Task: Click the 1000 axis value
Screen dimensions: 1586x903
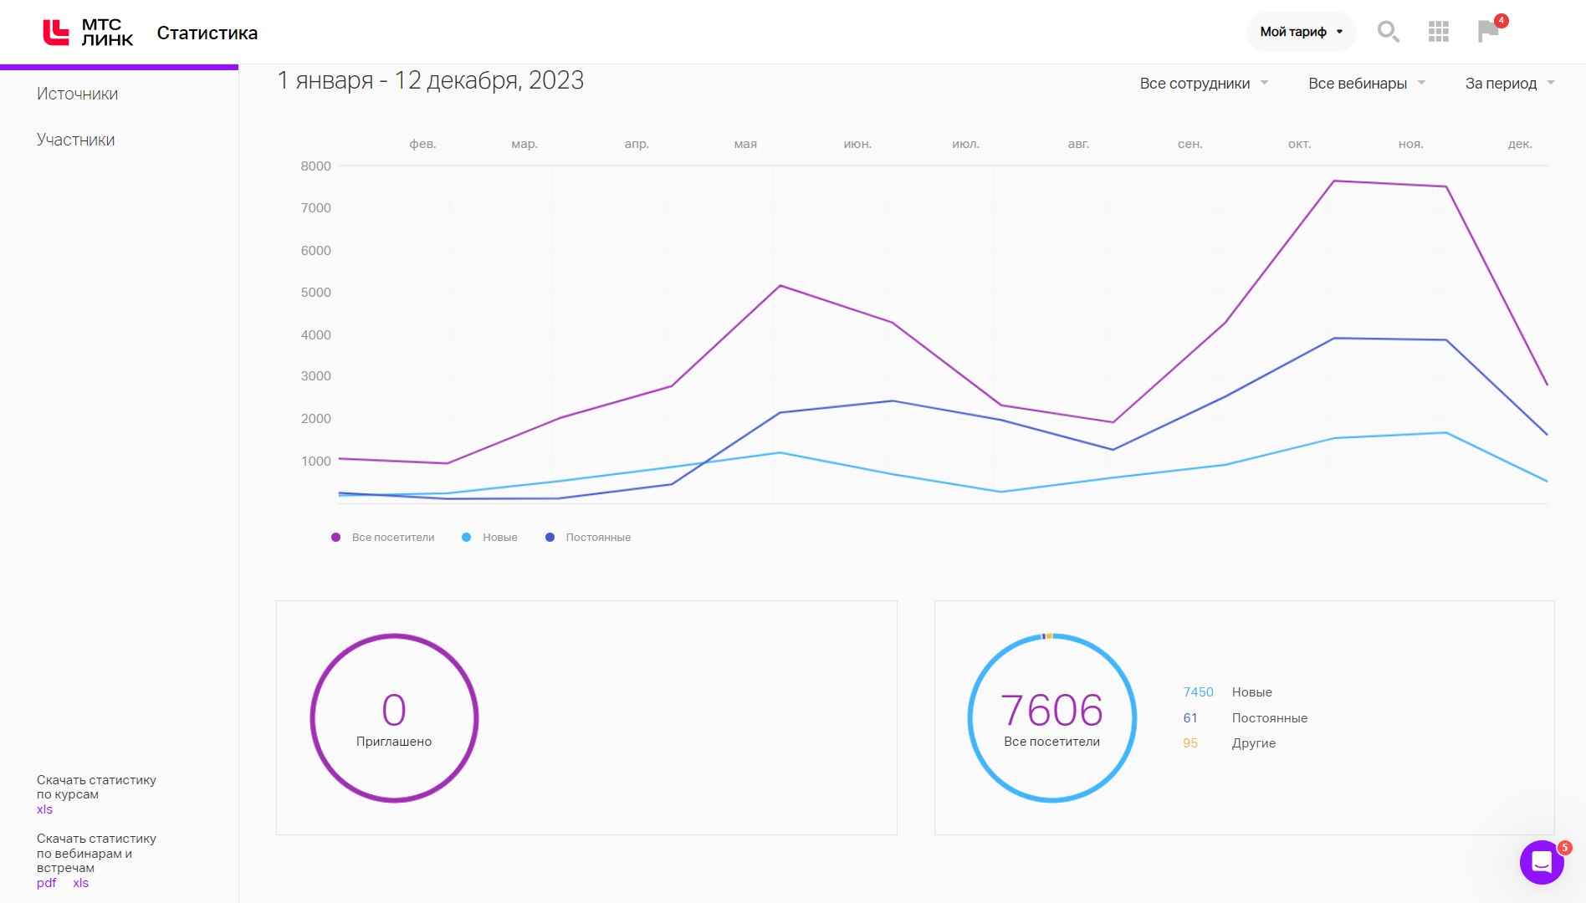Action: pos(316,462)
